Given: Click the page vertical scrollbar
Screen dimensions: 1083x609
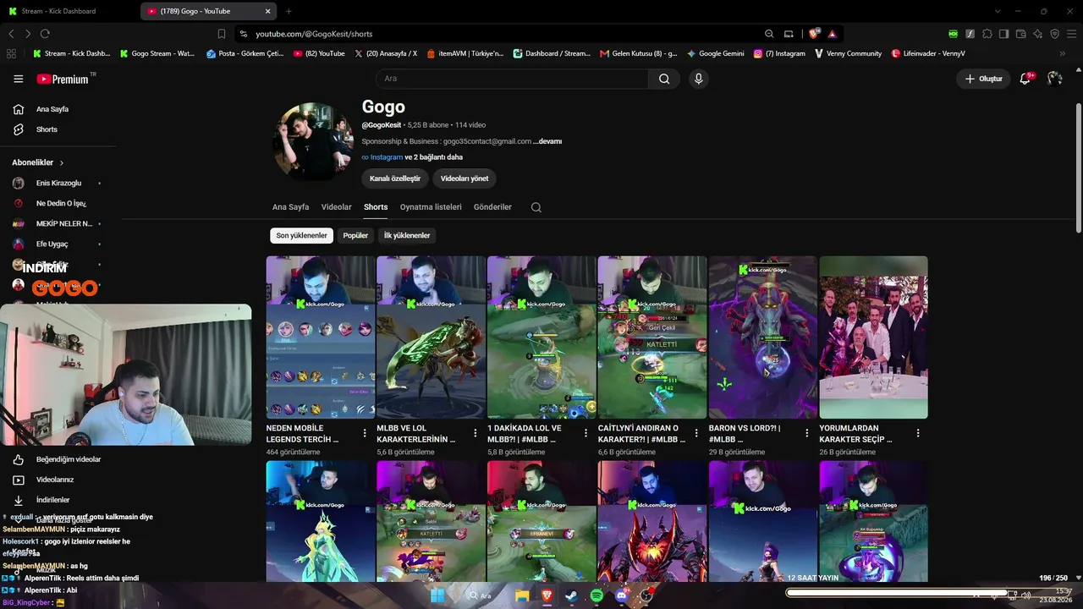Looking at the screenshot, I should 1078,169.
